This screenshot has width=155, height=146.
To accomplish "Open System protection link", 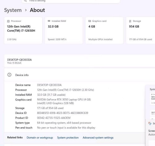I will pyautogui.click(x=68, y=138).
